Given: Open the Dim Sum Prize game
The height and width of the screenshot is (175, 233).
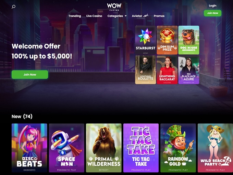Looking at the screenshot, I should click(167, 40).
